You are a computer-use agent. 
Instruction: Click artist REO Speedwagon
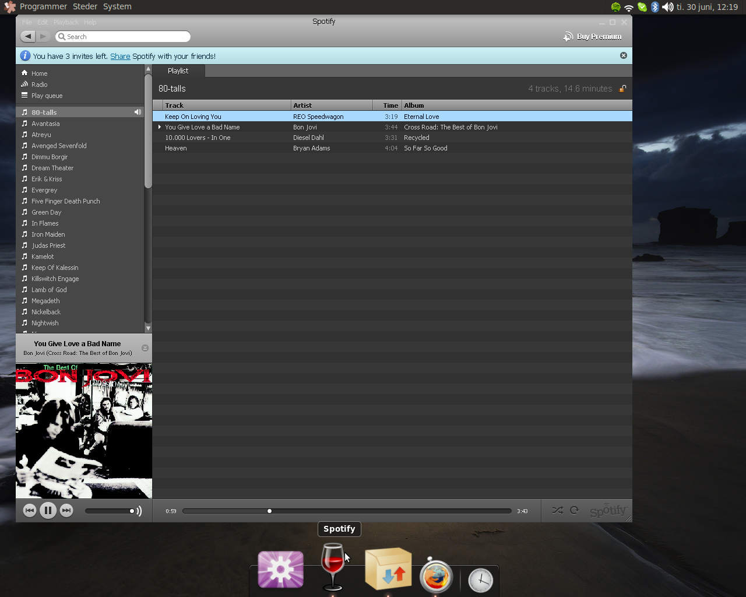[318, 117]
